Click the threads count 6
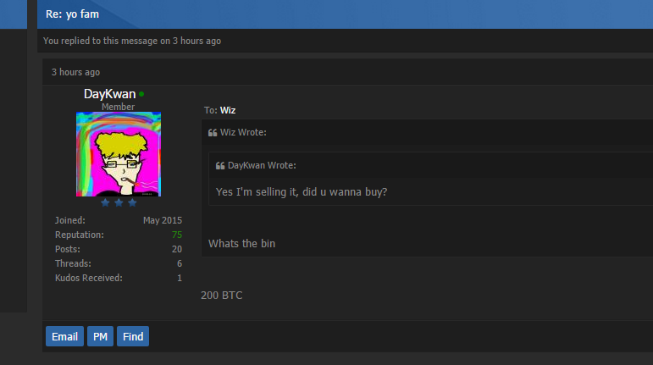Image resolution: width=653 pixels, height=365 pixels. (180, 263)
